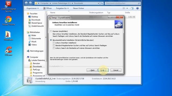Click the search magnifier icon
172x96 pixels.
(x=139, y=3)
